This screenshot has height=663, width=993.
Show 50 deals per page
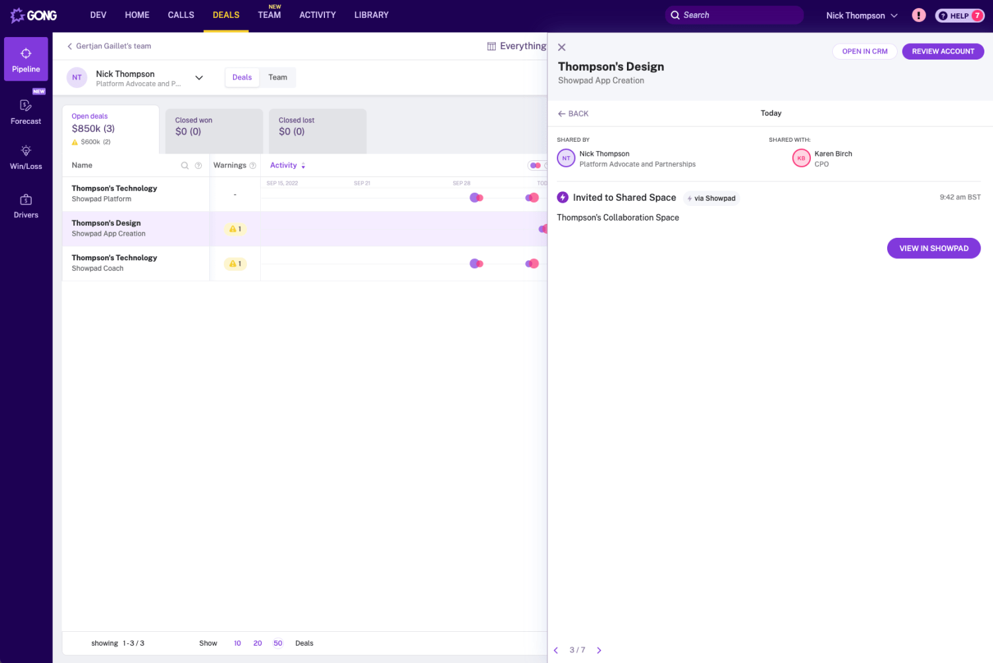[278, 643]
